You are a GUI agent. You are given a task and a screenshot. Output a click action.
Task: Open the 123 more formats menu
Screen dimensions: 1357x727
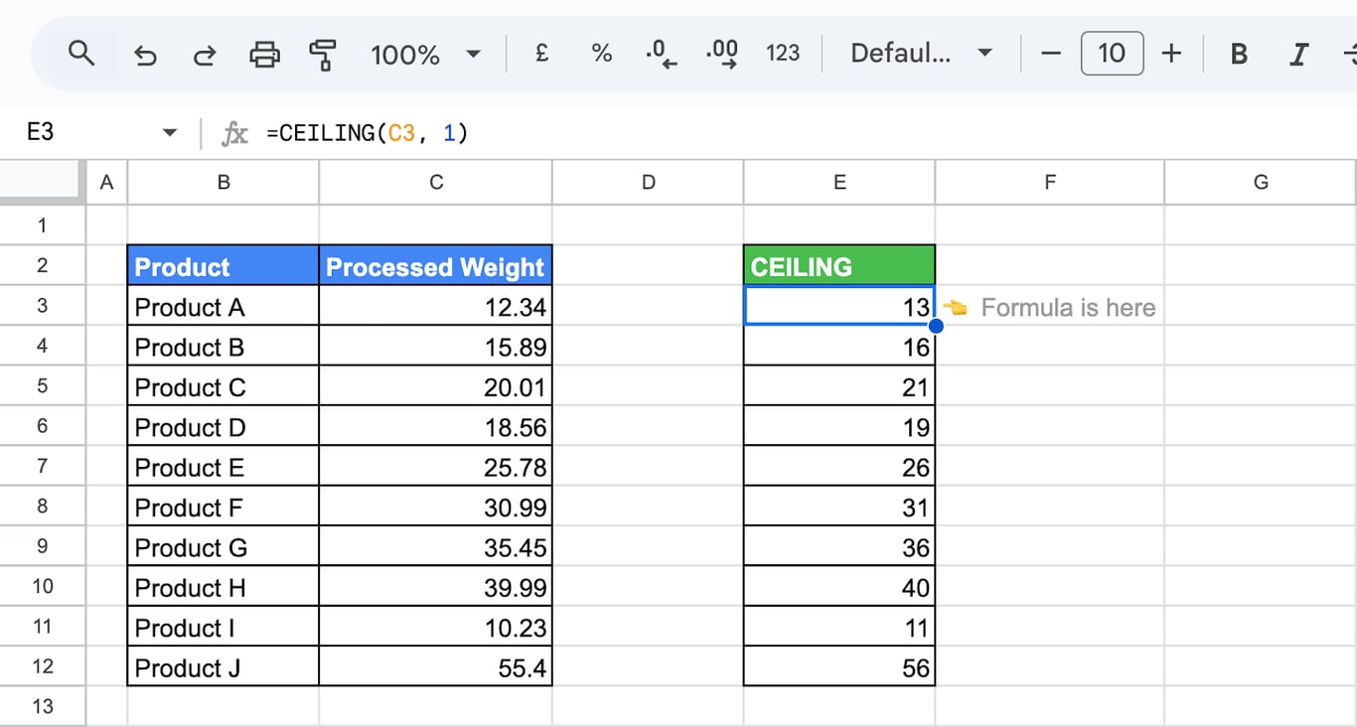click(x=783, y=54)
